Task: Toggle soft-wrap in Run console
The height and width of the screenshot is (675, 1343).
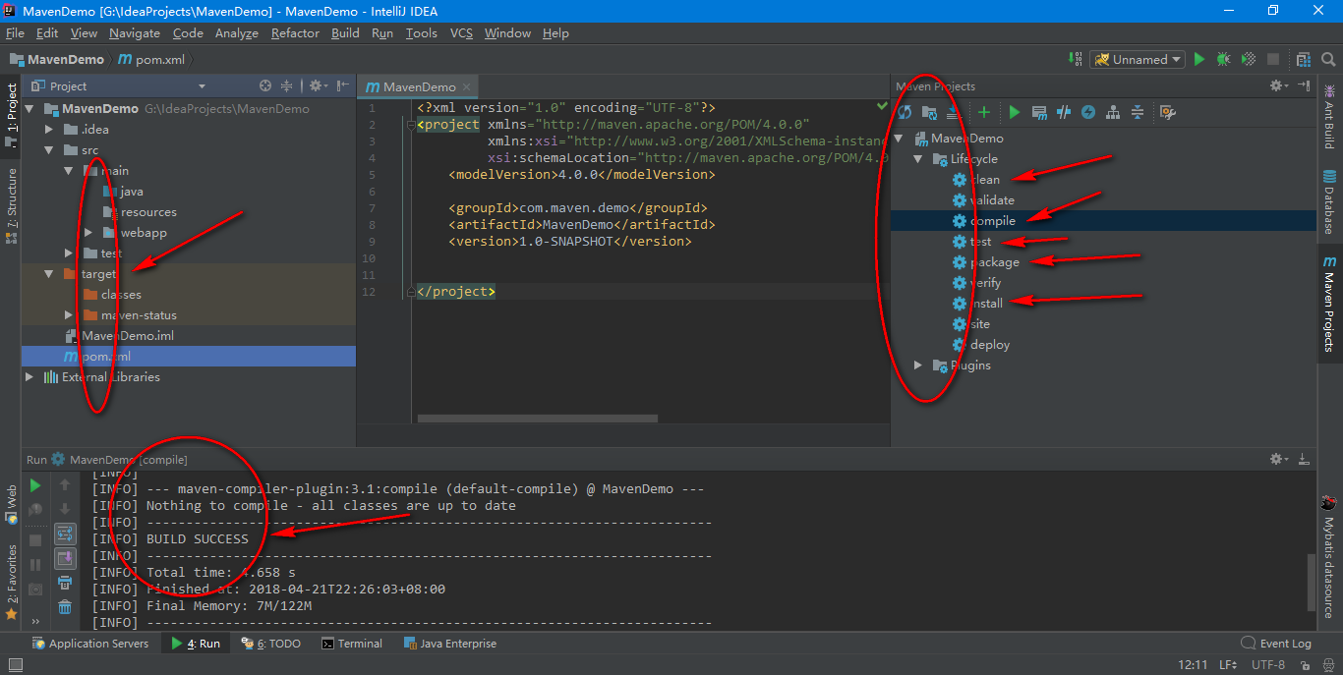Action: [x=65, y=534]
